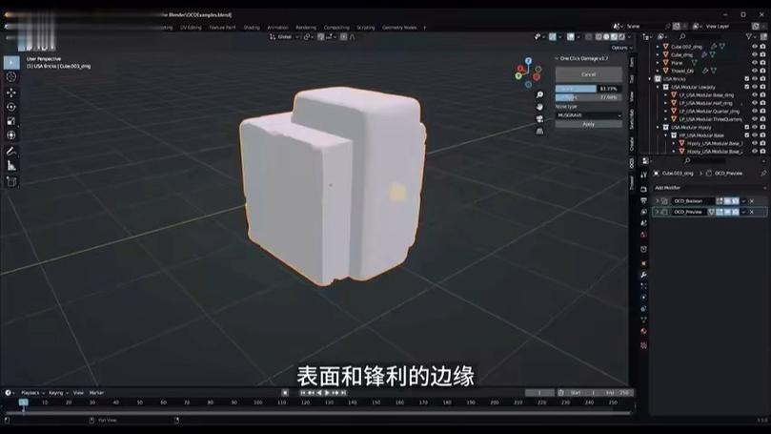Click the Cancel button in One Click Damage

point(589,74)
